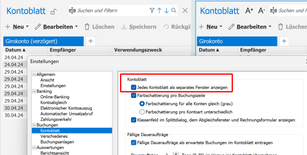Add new tab next to Girokonto (verzögert)
307x155 pixels.
coord(91,41)
